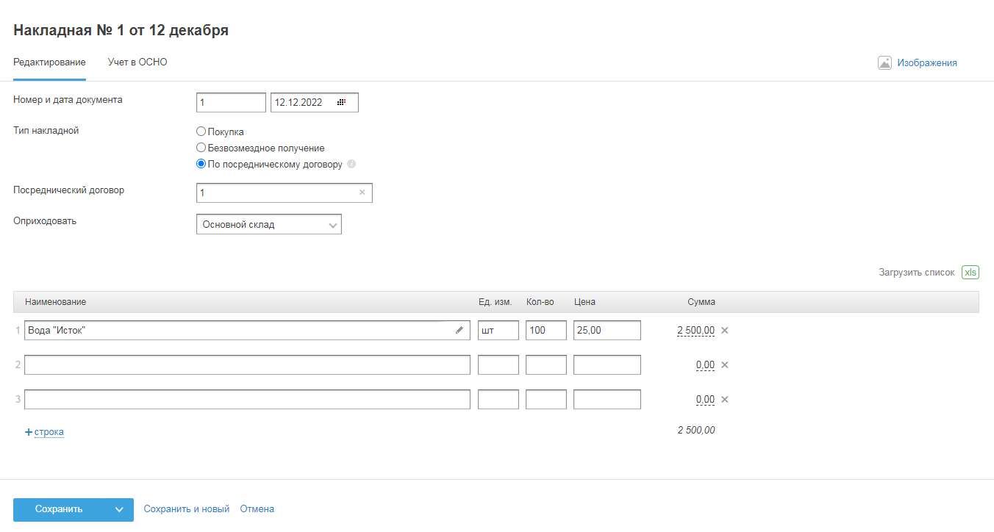Edit the quantity field showing 100
994x532 pixels.
(x=546, y=331)
